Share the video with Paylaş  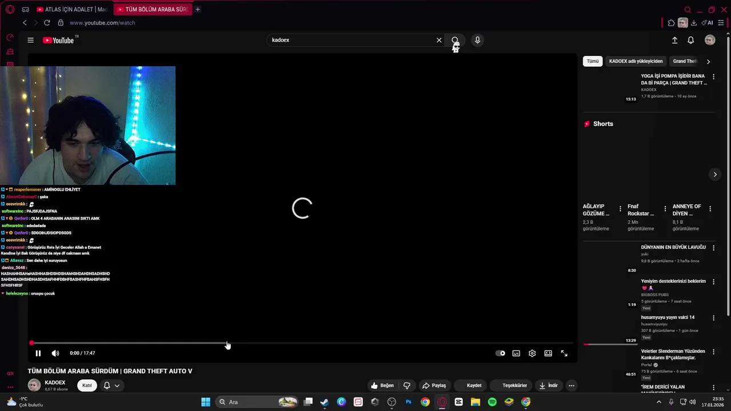434,385
